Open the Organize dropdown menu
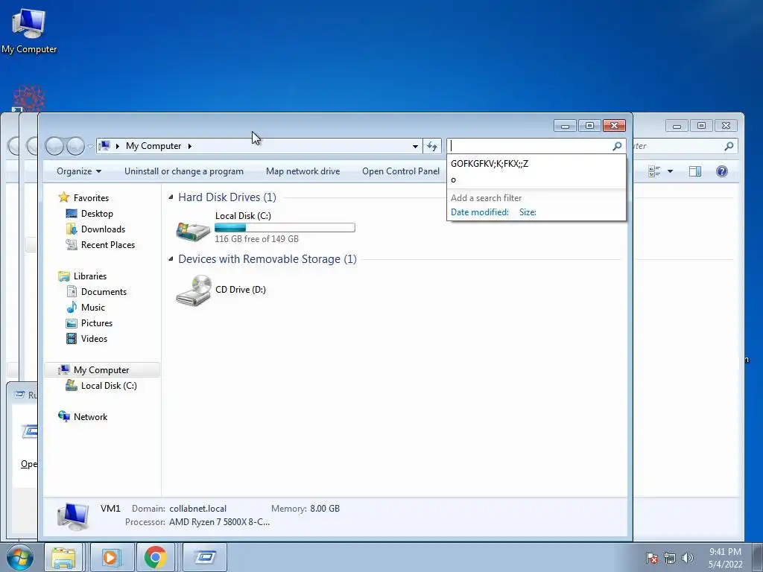The image size is (763, 572). pos(79,171)
